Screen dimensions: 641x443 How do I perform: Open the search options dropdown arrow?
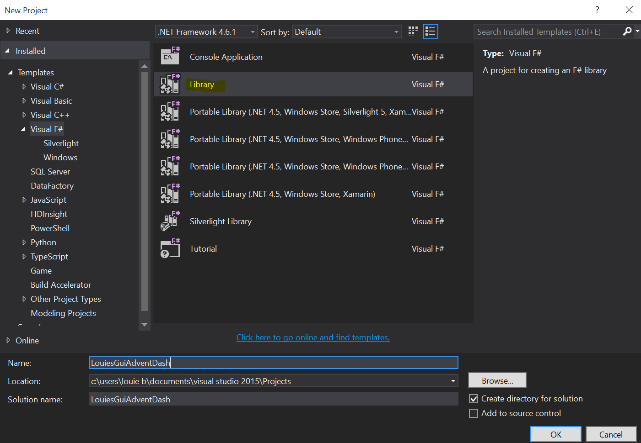point(637,32)
